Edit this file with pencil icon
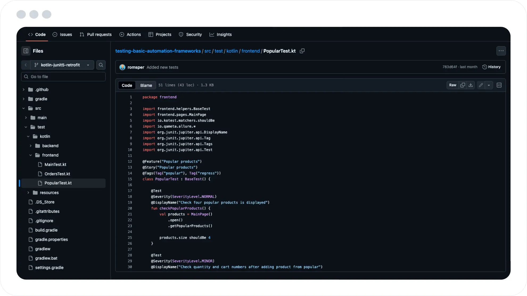 pyautogui.click(x=481, y=85)
